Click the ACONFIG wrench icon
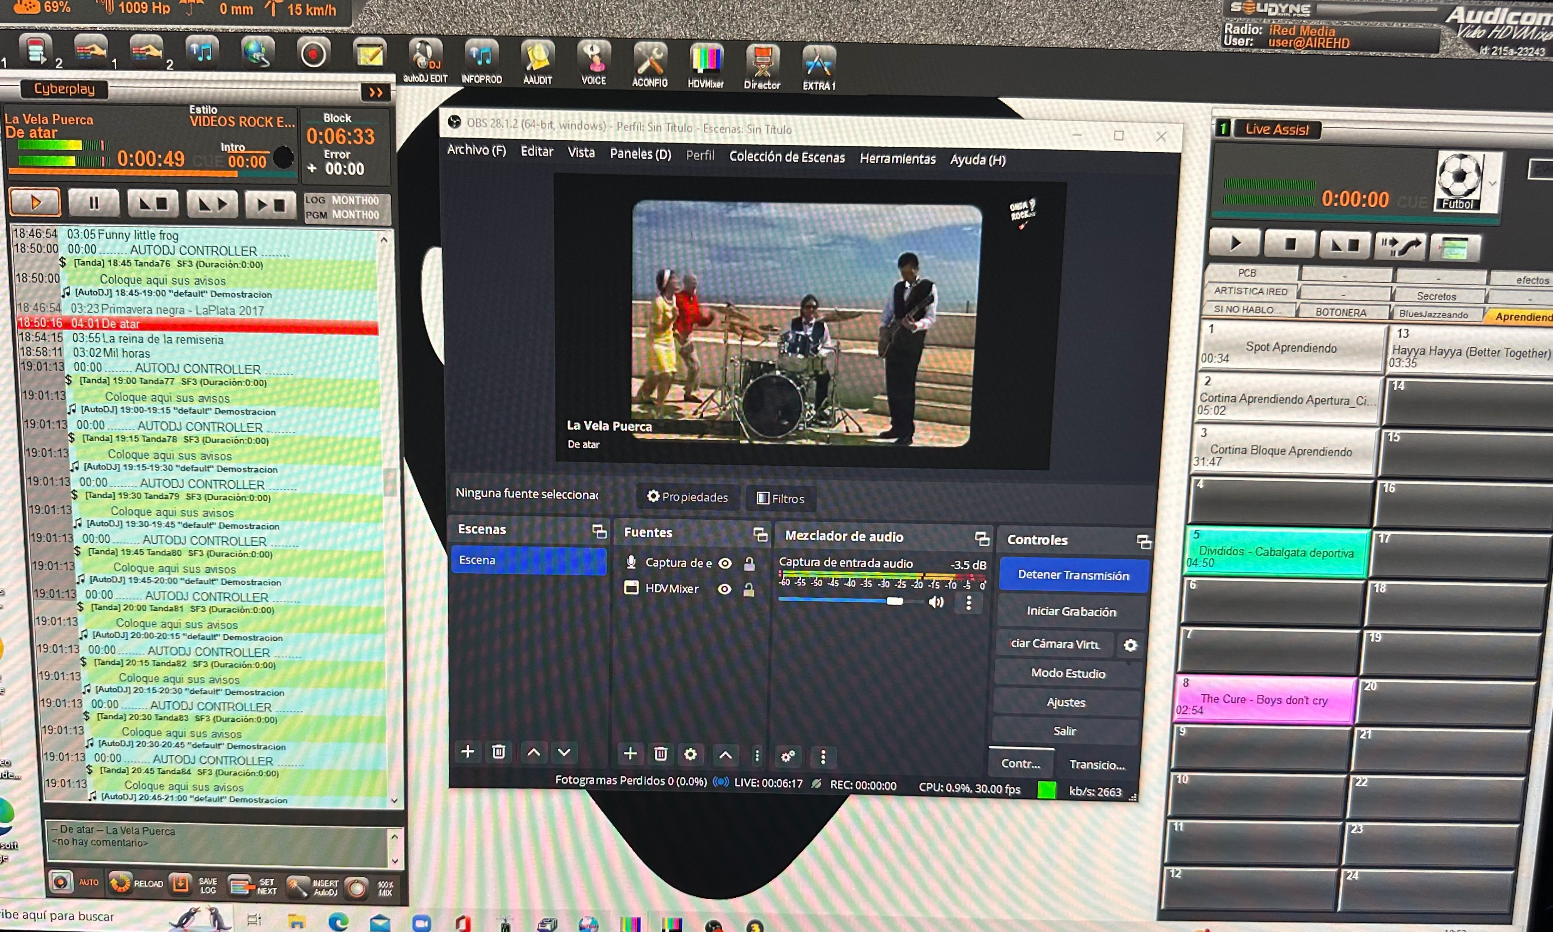The width and height of the screenshot is (1553, 932). [649, 64]
